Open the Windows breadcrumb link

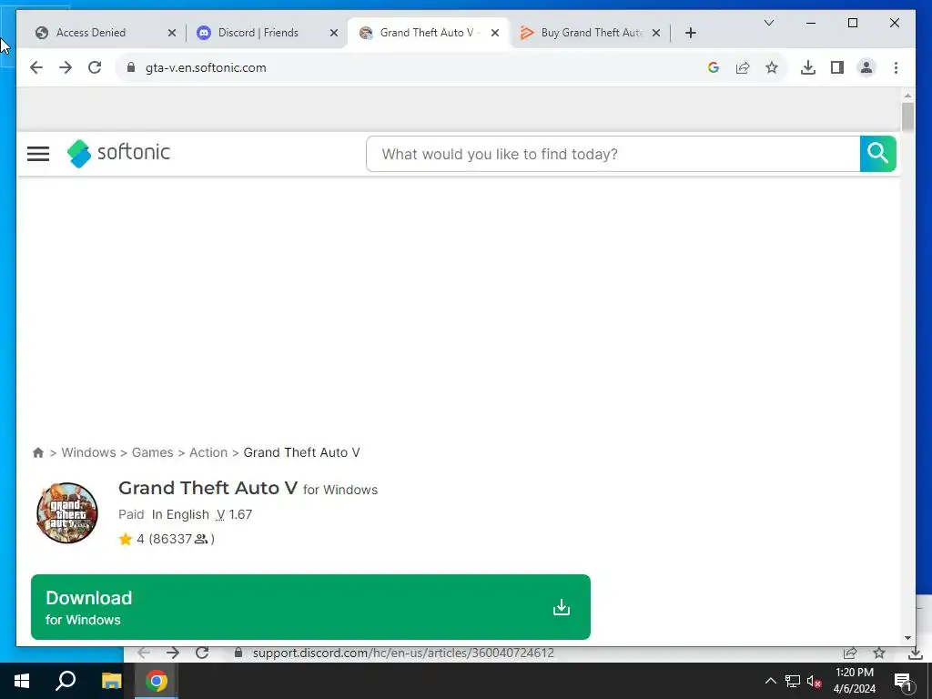88,453
